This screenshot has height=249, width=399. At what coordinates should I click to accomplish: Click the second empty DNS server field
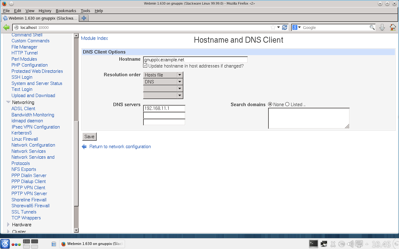164,115
